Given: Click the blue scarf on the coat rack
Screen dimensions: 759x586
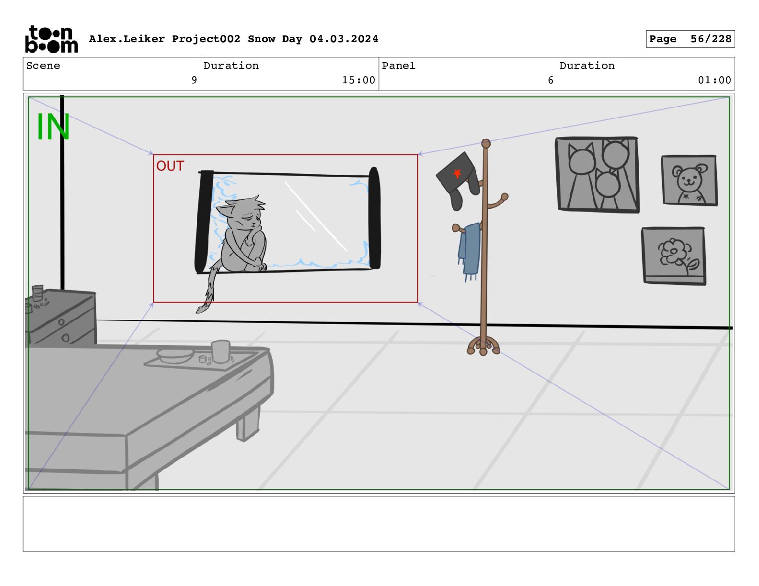Looking at the screenshot, I should pos(469,252).
